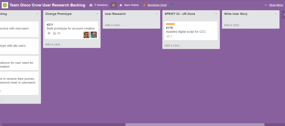The width and height of the screenshot is (285, 126).
Task: Click Show Menu to open the board menu
Action: pyautogui.click(x=276, y=5)
